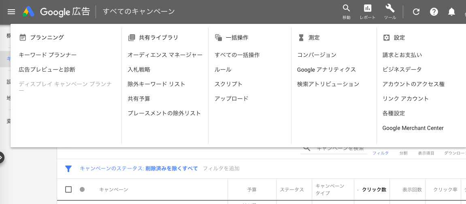Viewport: 466px width, 204px height.
Task: Click the キャンペーンを検索 search field
Action: click(340, 149)
